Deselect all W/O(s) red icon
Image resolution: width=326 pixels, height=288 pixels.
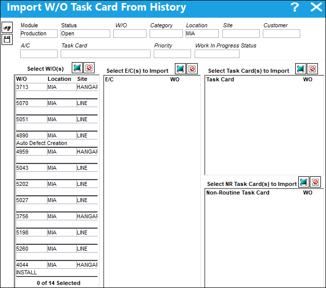(89, 68)
